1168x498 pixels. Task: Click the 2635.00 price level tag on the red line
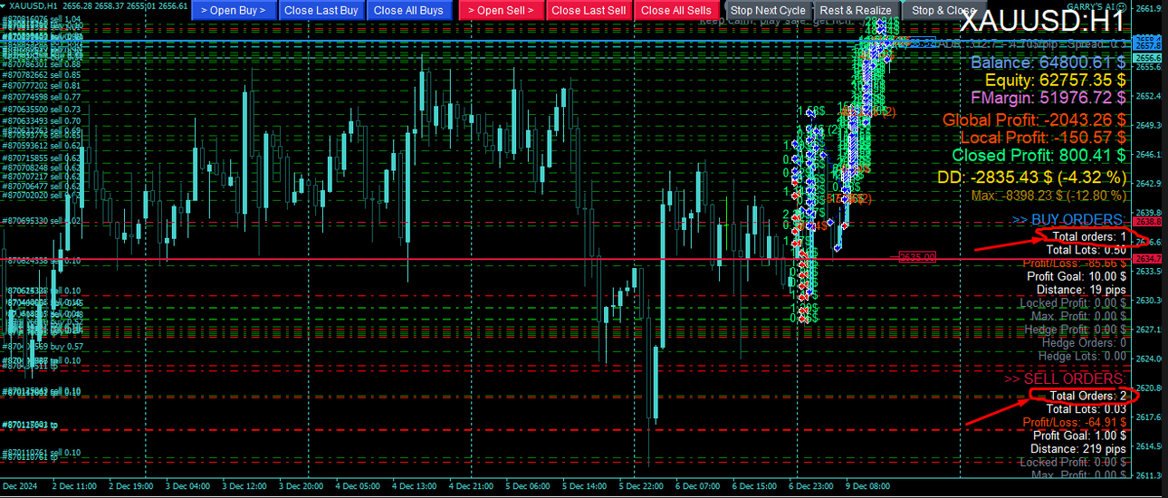916,257
